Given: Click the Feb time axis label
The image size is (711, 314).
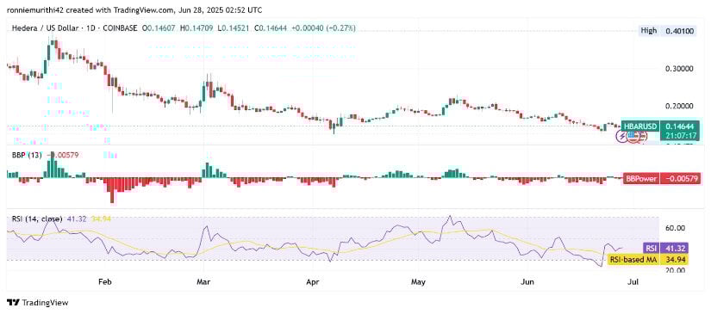Looking at the screenshot, I should (105, 282).
